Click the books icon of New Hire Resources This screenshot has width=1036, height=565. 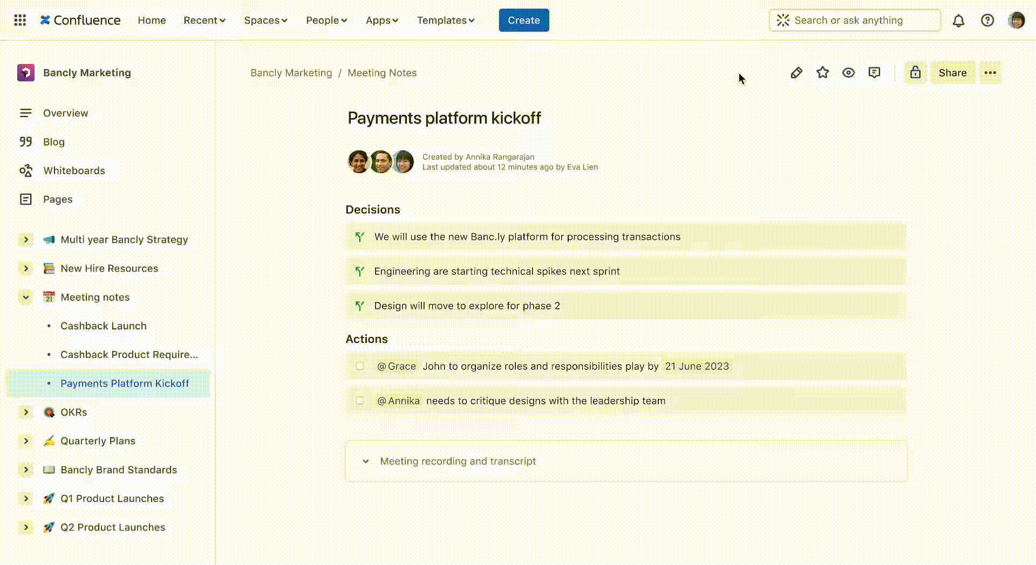point(49,268)
